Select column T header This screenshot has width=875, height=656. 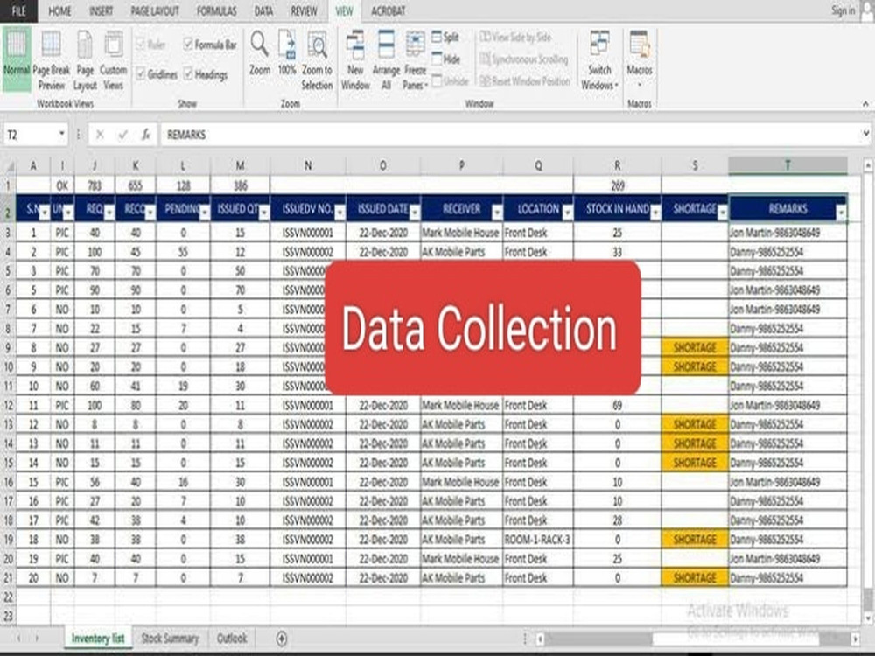787,165
